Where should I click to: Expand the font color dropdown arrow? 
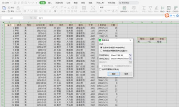52,11
